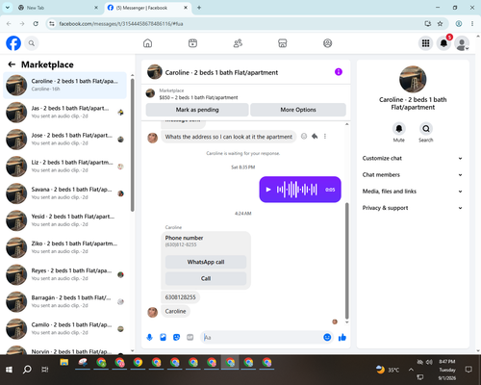Expand Media, files and links section

(413, 192)
